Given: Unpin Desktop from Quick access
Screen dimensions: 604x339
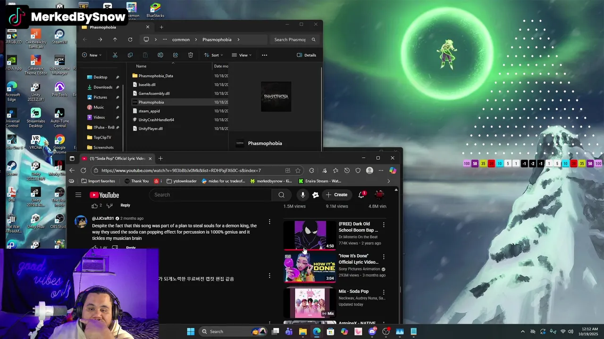Looking at the screenshot, I should tap(117, 77).
